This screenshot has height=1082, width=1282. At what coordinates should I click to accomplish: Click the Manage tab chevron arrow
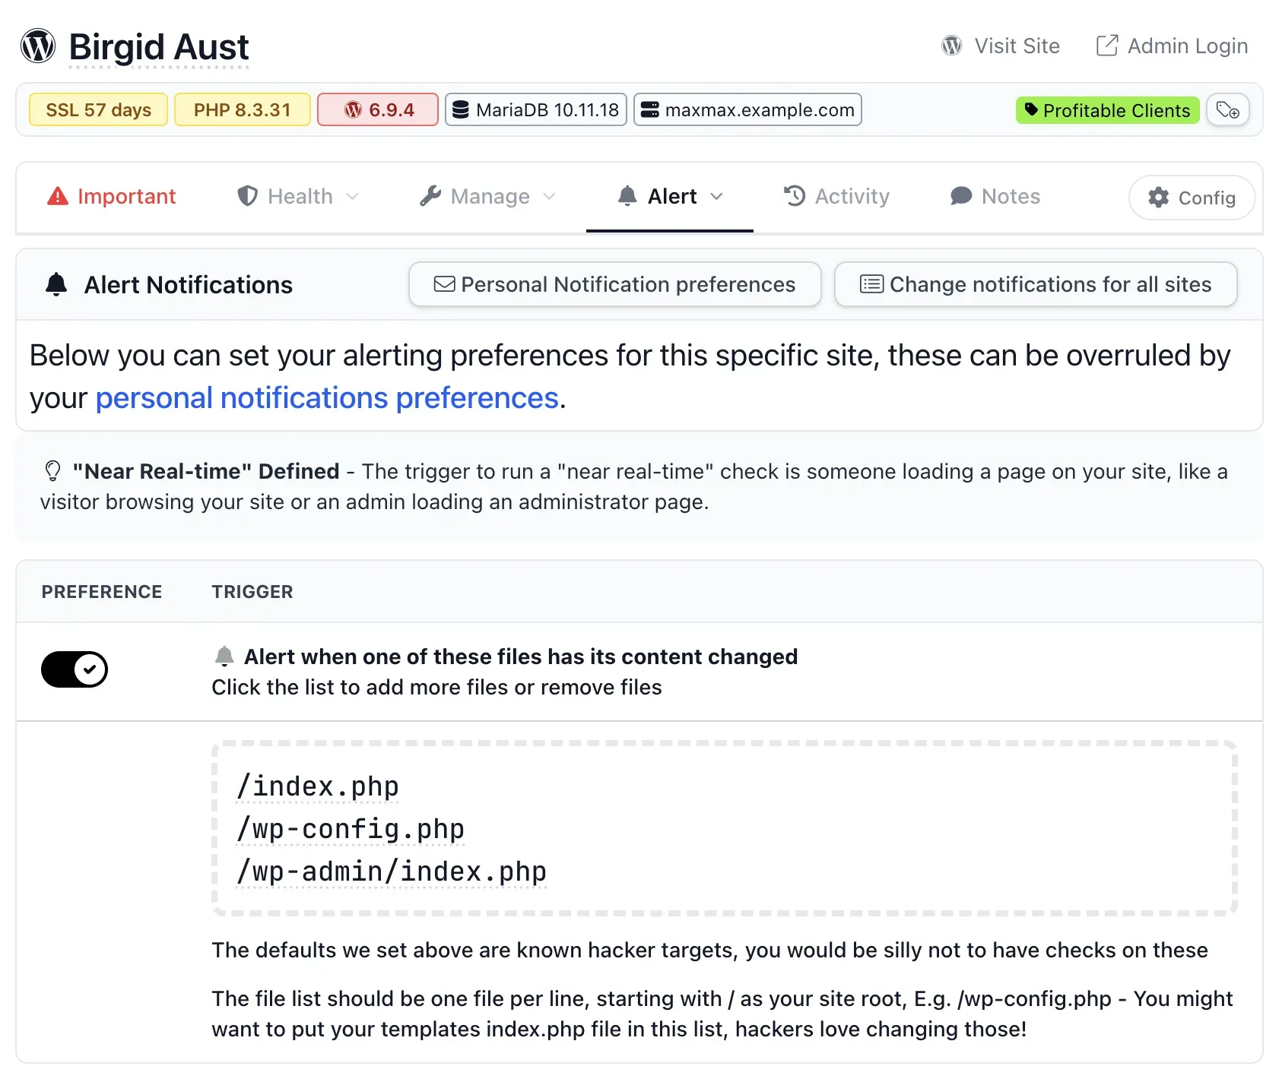coord(549,196)
